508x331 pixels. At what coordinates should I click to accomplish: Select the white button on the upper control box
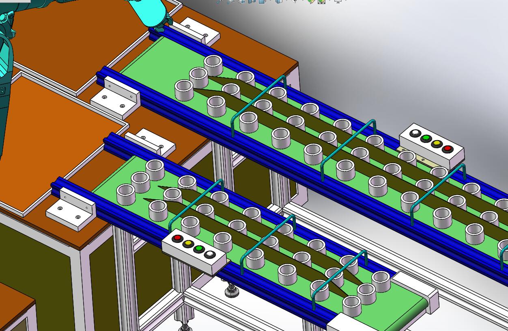click(x=415, y=134)
